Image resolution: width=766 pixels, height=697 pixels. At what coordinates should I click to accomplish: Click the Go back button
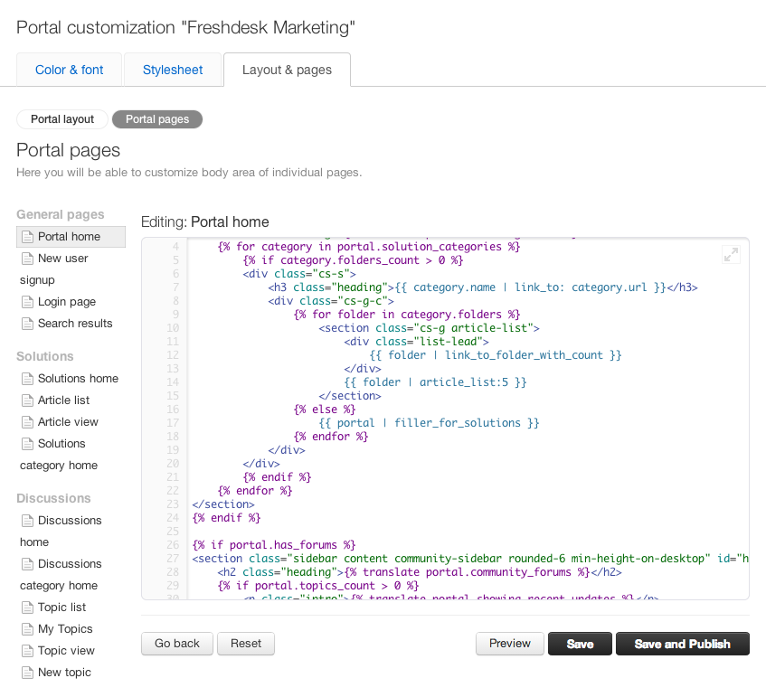pyautogui.click(x=177, y=644)
